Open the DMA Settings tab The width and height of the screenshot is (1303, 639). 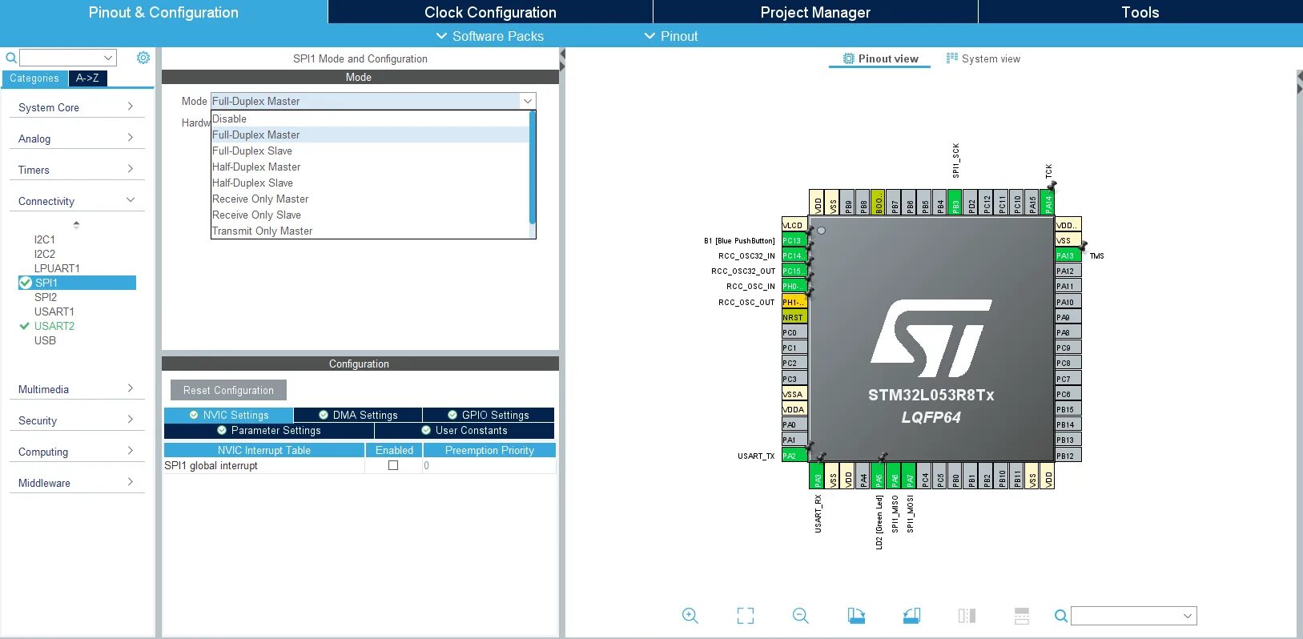[358, 415]
